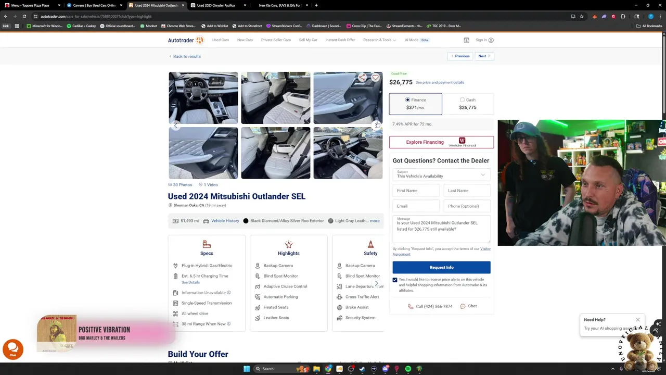666x375 pixels.
Task: Select the Cash $26,775 payment option
Action: pos(468,104)
